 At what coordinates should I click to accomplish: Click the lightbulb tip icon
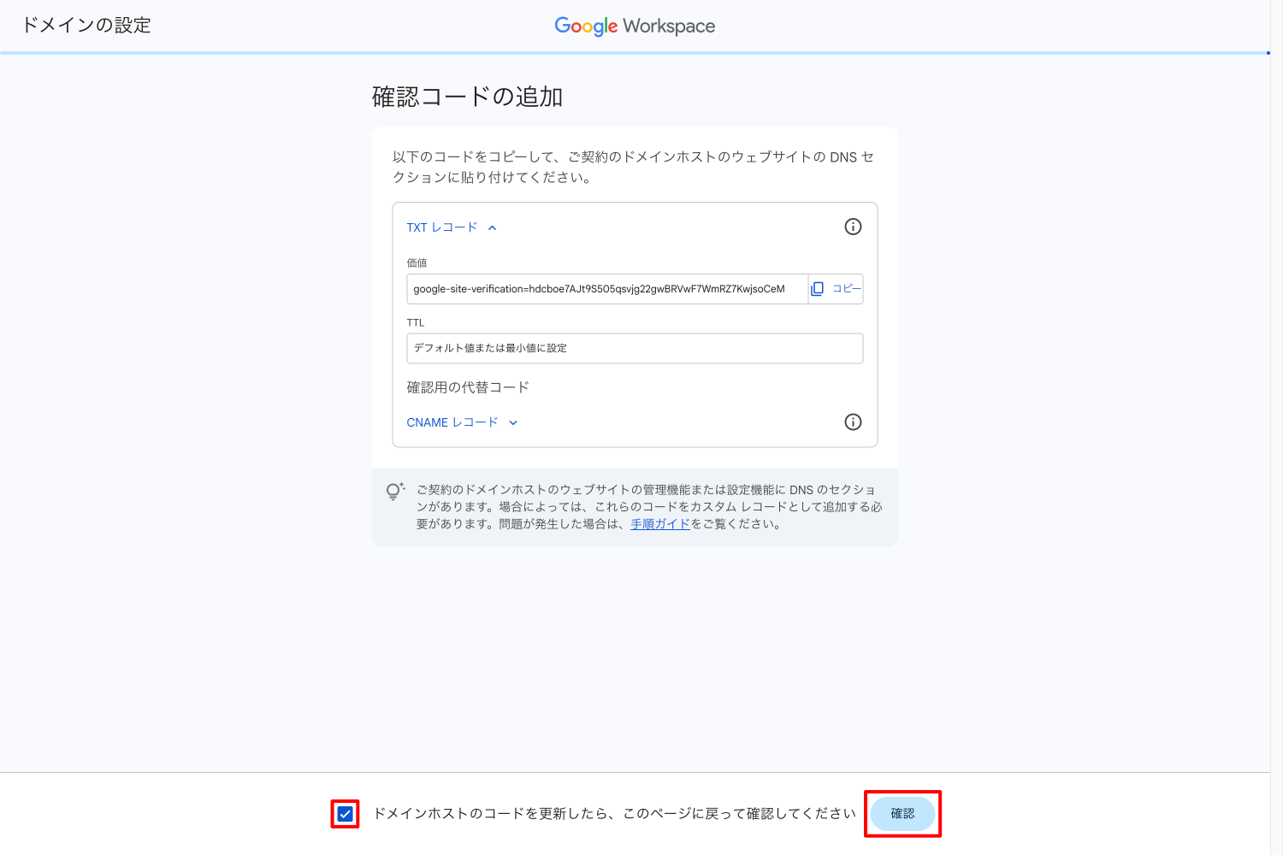click(394, 491)
